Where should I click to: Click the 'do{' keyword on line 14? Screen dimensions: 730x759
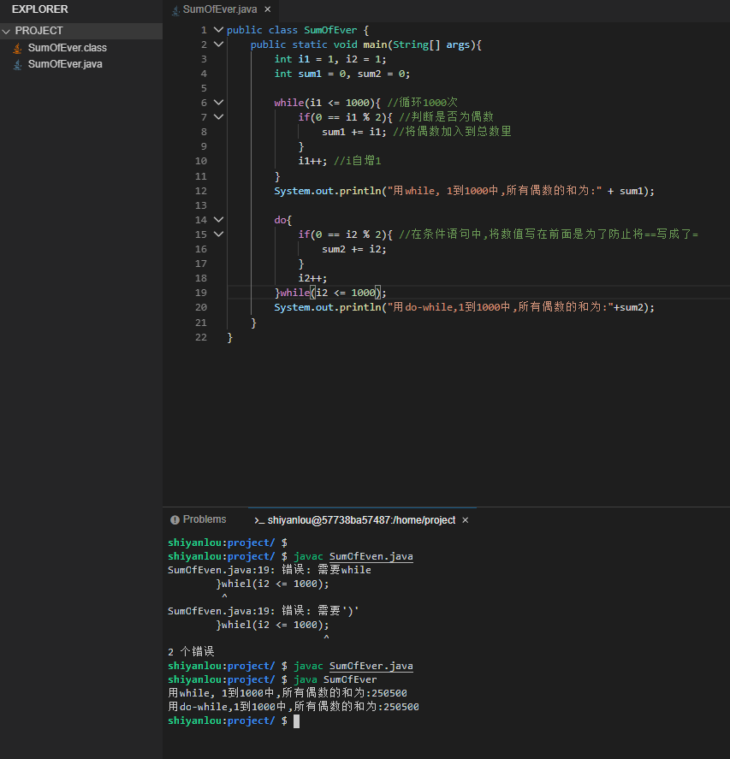[282, 220]
